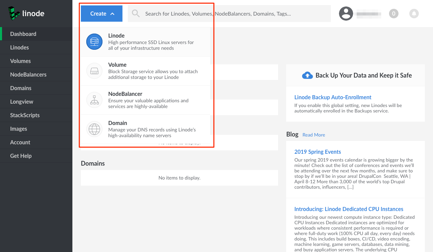This screenshot has width=433, height=252.
Task: Open the username account menu
Action: tap(369, 14)
